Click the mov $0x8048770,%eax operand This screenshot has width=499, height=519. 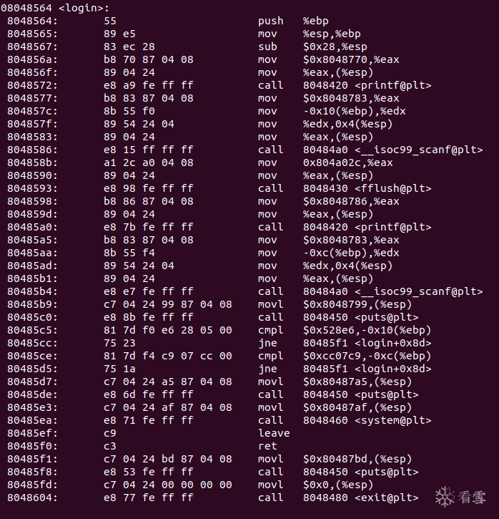pyautogui.click(x=351, y=59)
